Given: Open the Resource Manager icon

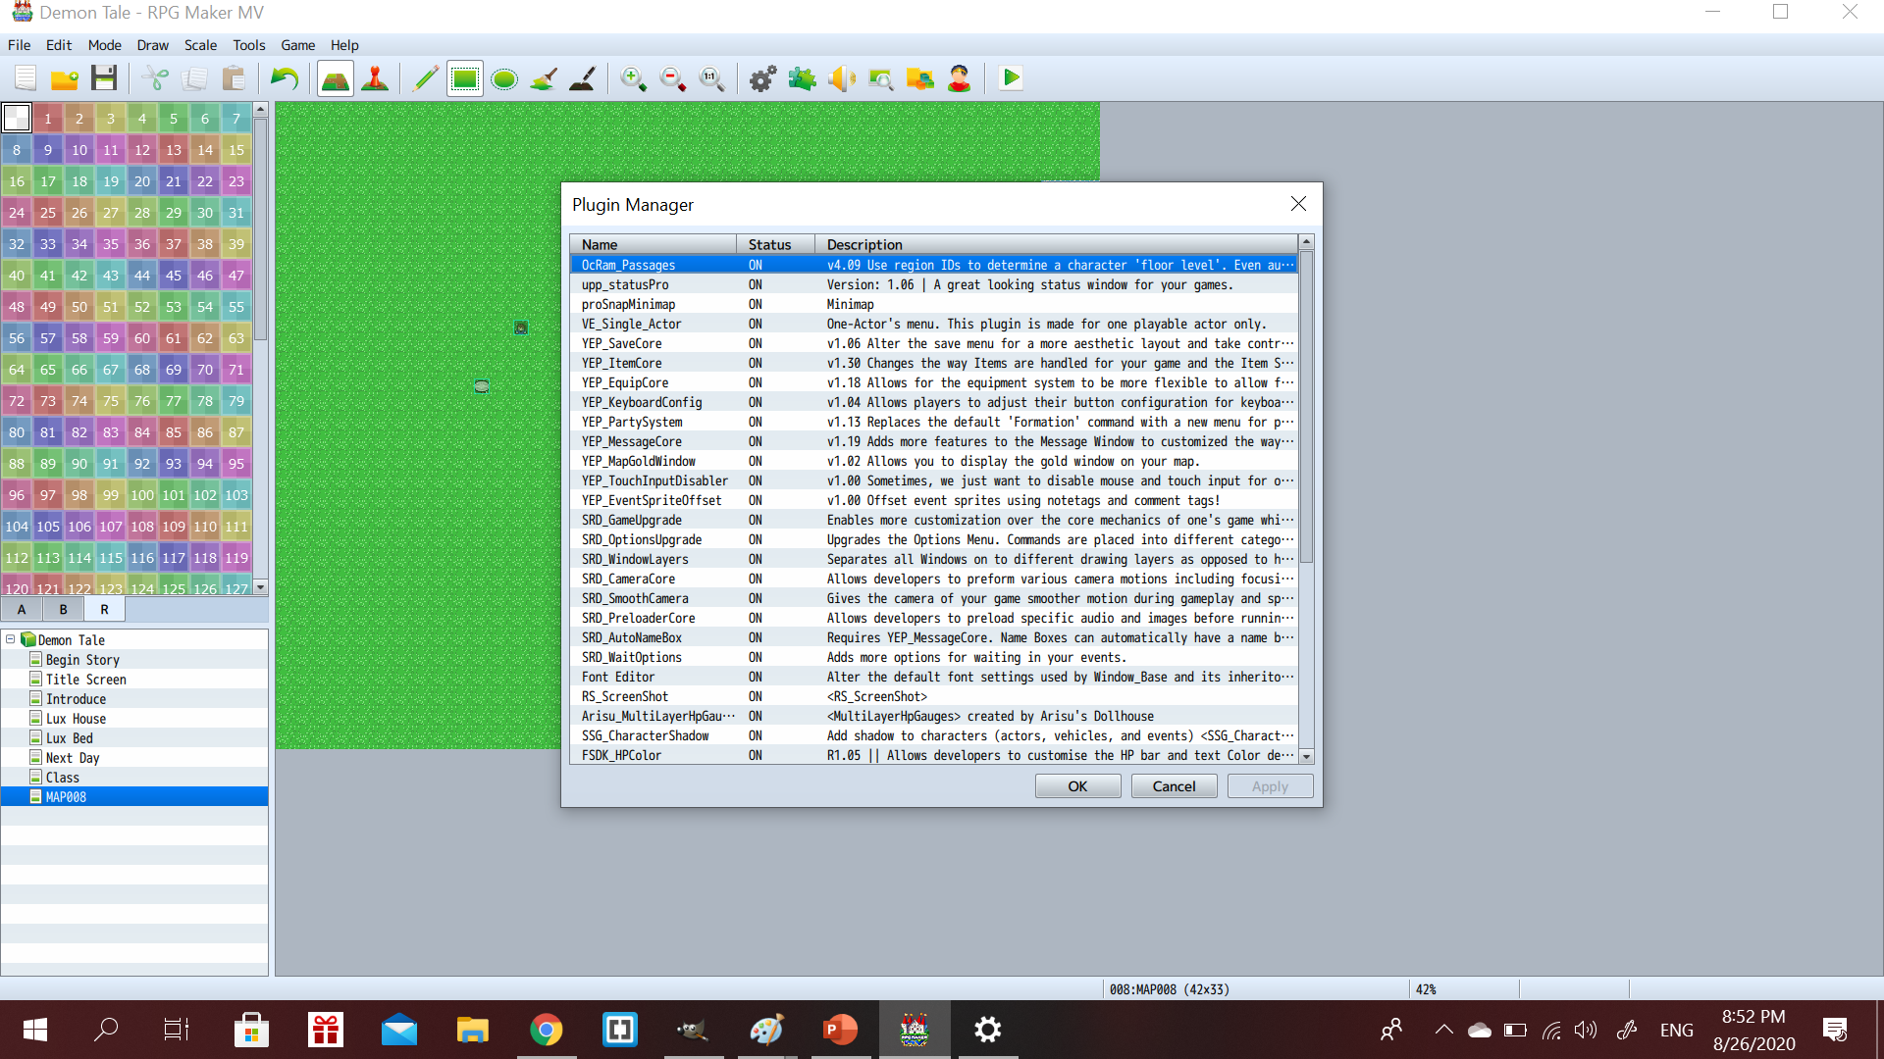Looking at the screenshot, I should point(920,78).
